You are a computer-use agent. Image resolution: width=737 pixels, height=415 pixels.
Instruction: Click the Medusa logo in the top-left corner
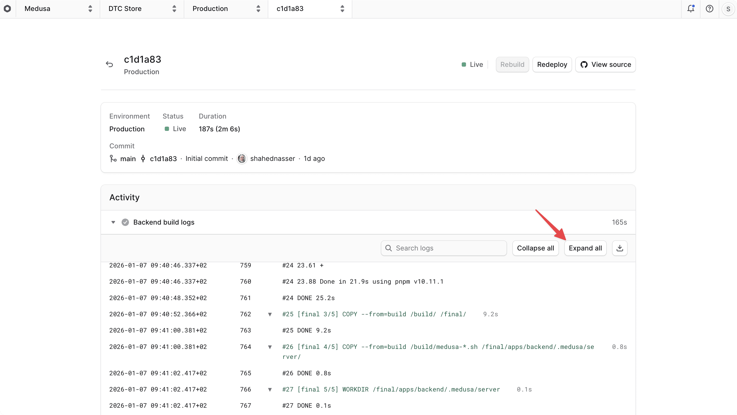(x=8, y=9)
